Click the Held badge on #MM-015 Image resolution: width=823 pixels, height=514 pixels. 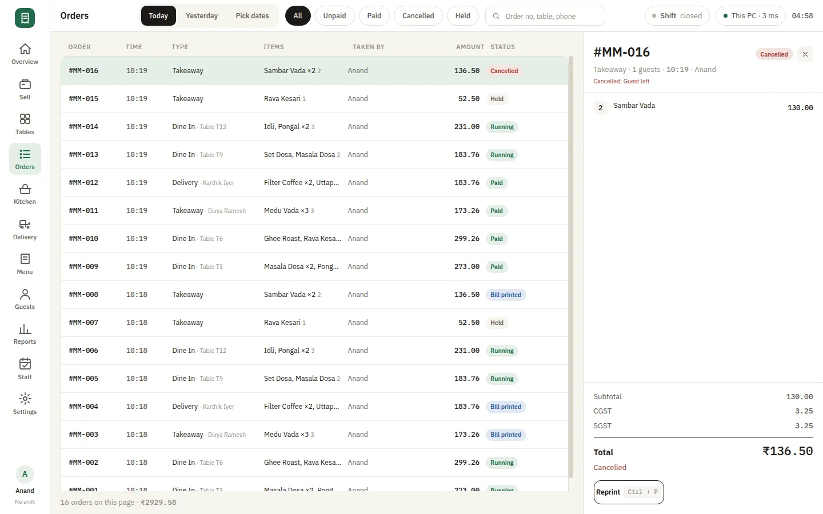pyautogui.click(x=497, y=99)
